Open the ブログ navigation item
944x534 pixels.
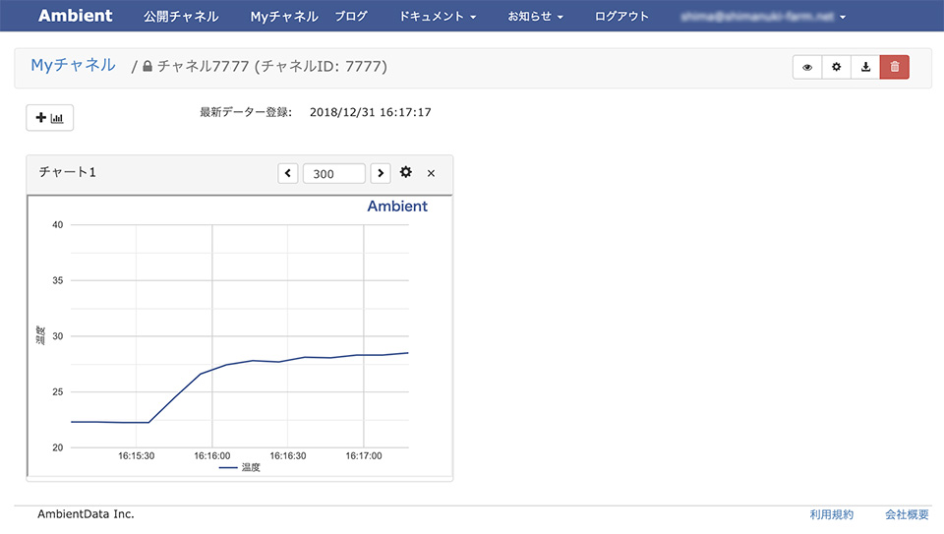pos(350,16)
